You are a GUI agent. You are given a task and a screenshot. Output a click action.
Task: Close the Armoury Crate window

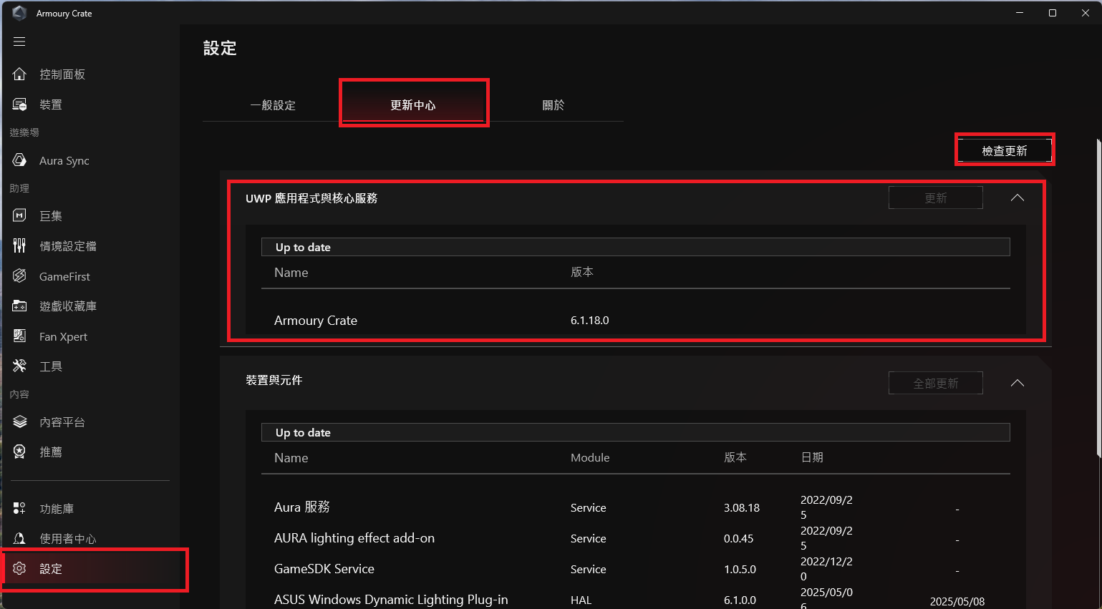1085,13
